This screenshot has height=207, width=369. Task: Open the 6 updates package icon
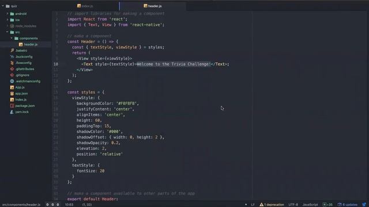pos(340,205)
